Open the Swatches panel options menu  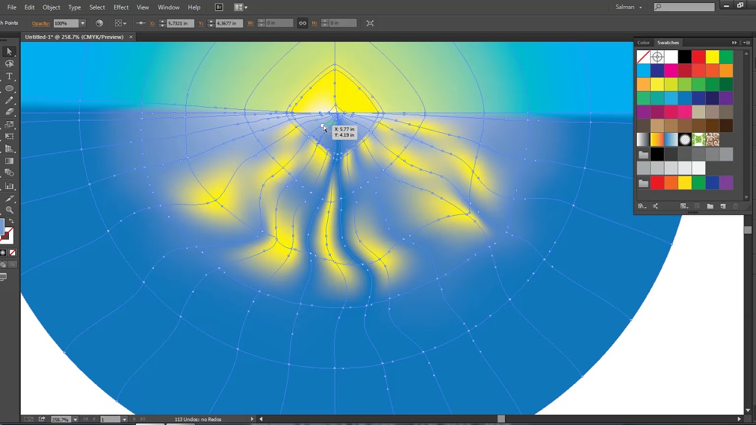click(x=747, y=42)
